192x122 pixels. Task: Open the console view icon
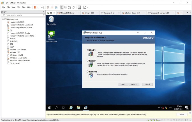[x=79, y=7]
